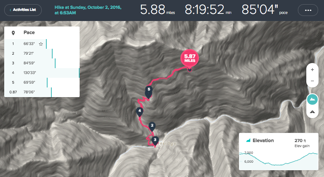Select split 4 with pace 130'33"
This screenshot has width=324, height=177.
[42, 73]
